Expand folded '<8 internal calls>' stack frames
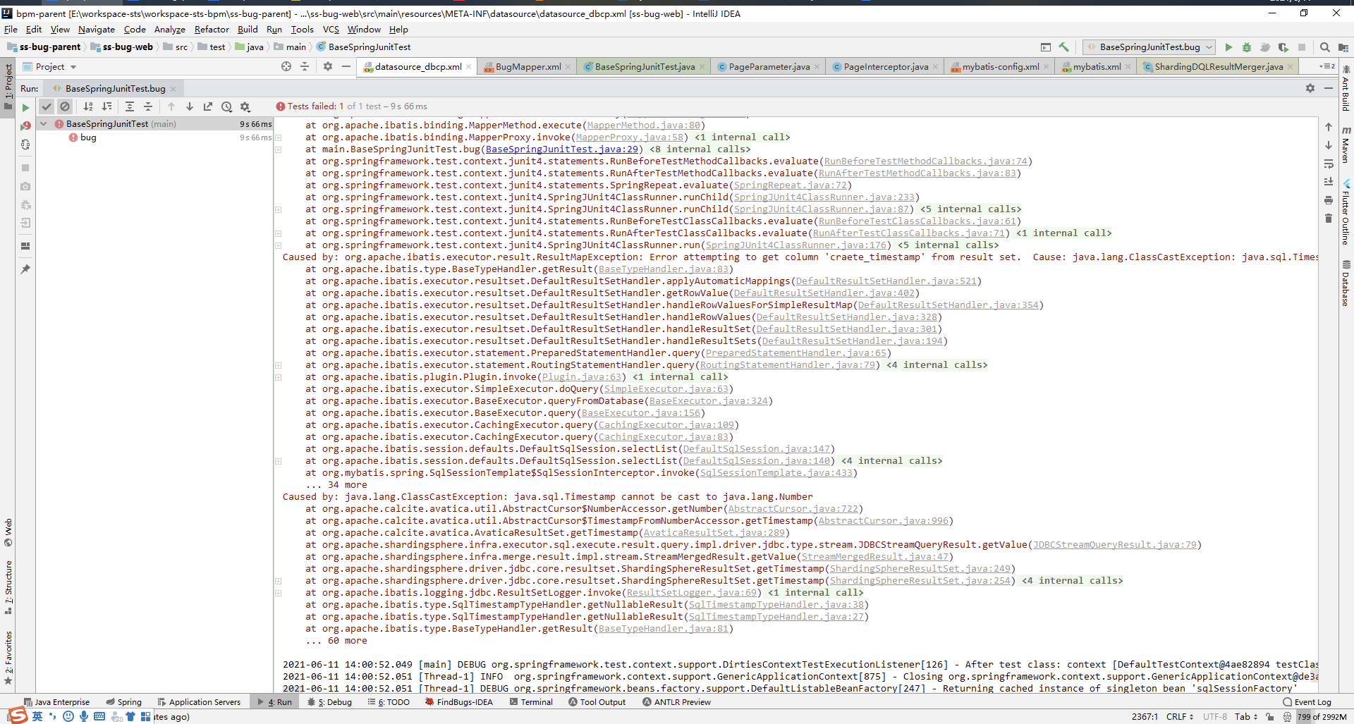 700,149
